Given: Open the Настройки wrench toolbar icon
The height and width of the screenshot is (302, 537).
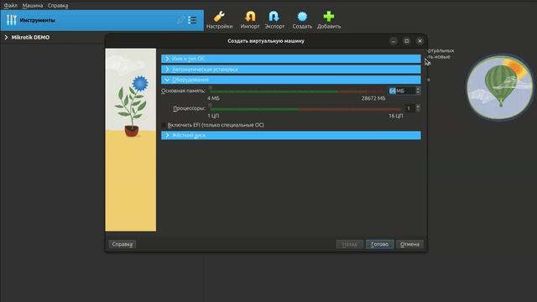Looking at the screenshot, I should [219, 17].
